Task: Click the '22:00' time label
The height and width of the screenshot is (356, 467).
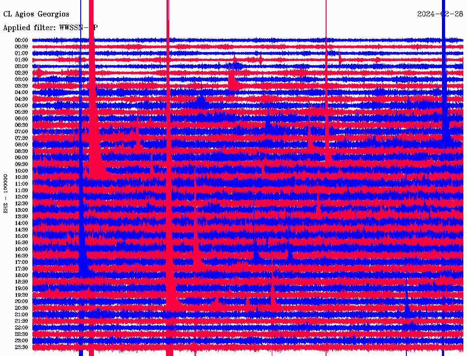Action: (x=21, y=327)
